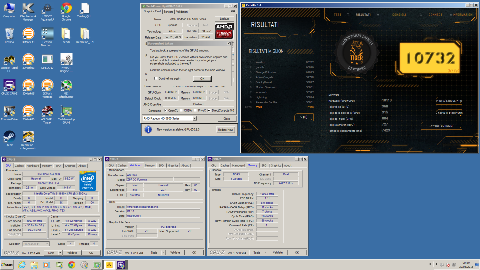This screenshot has height=270, width=480.
Task: Open the HWBOT Unigine desktop icon
Action: click(x=66, y=63)
